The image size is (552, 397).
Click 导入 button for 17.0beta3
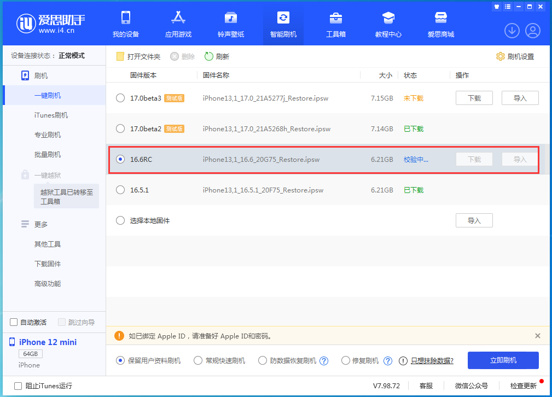pyautogui.click(x=520, y=98)
